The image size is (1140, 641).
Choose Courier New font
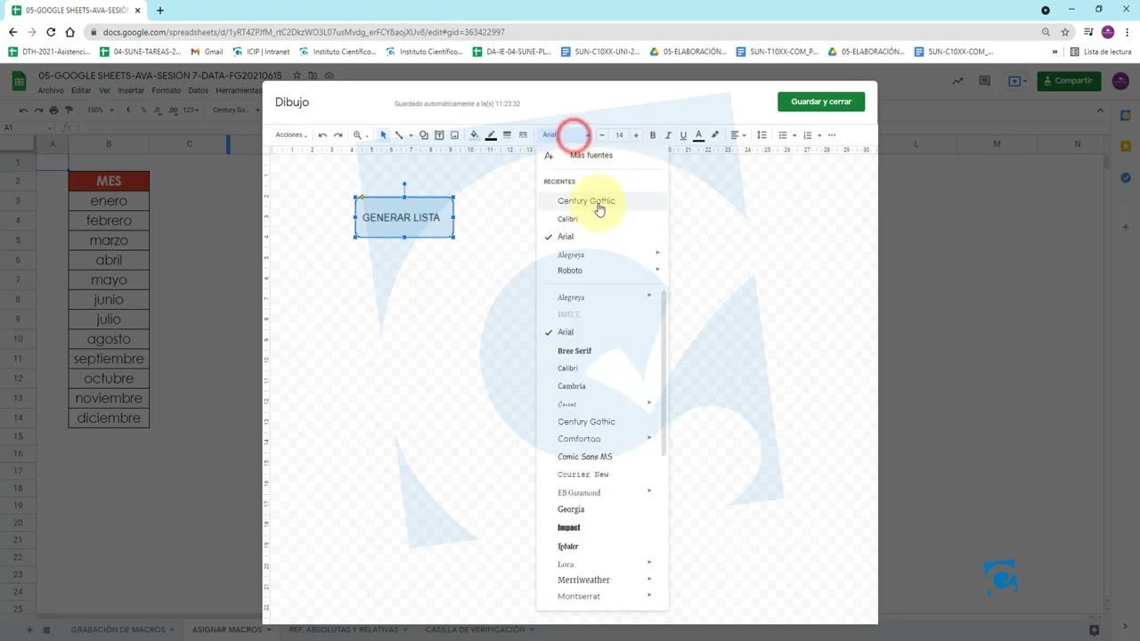pyautogui.click(x=583, y=475)
